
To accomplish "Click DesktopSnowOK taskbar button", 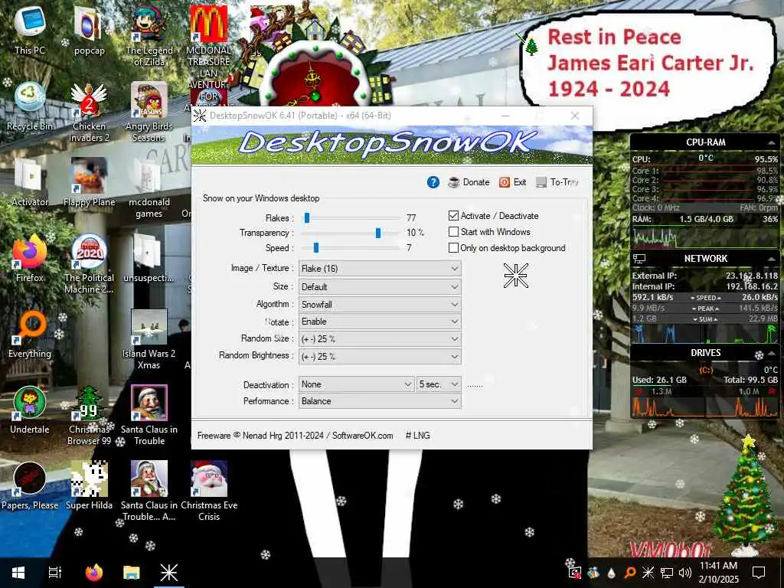I will click(x=168, y=573).
